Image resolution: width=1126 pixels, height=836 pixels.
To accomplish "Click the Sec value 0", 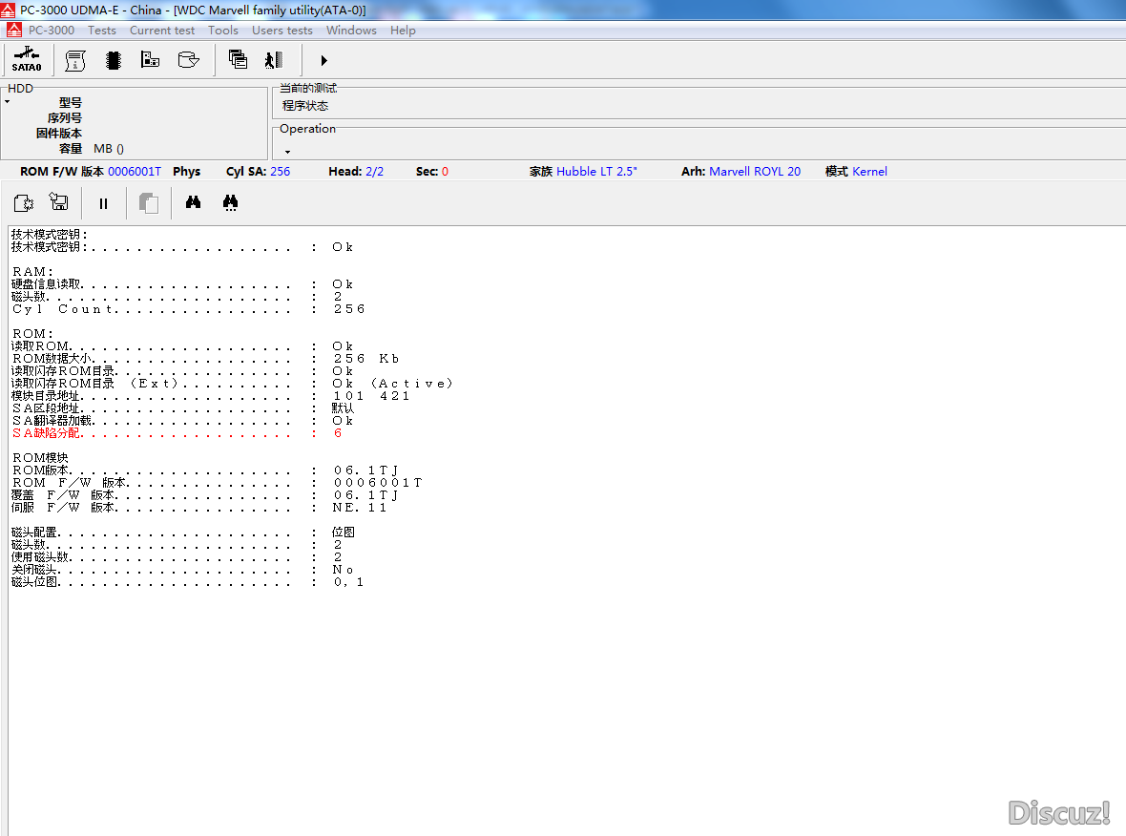I will coord(446,172).
